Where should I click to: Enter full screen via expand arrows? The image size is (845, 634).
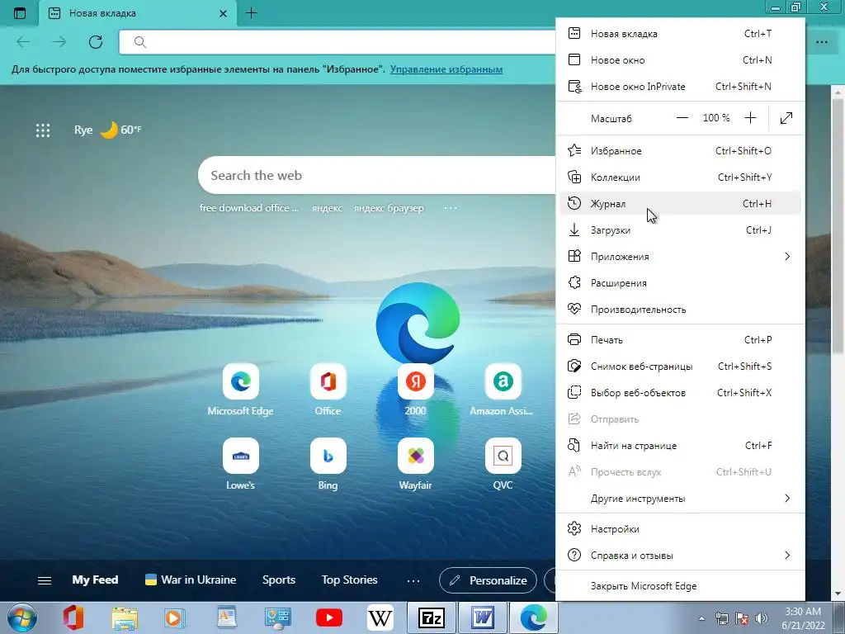786,118
